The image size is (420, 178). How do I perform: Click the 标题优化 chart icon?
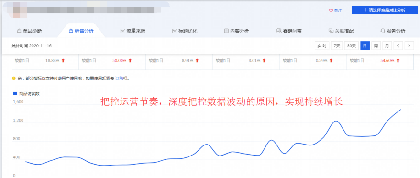(174, 31)
